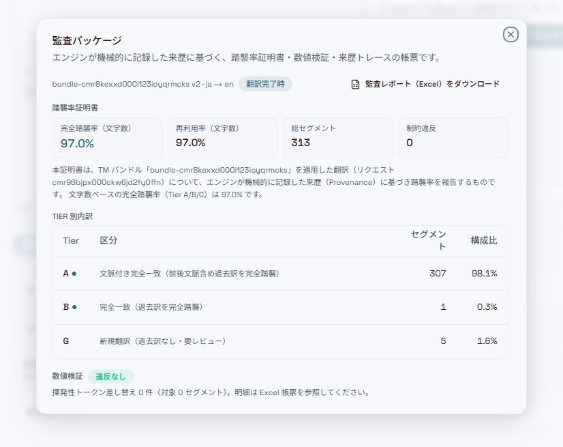Viewport: 563px width, 447px height.
Task: Click the 踏襲率証明書 section heading
Action: [75, 108]
